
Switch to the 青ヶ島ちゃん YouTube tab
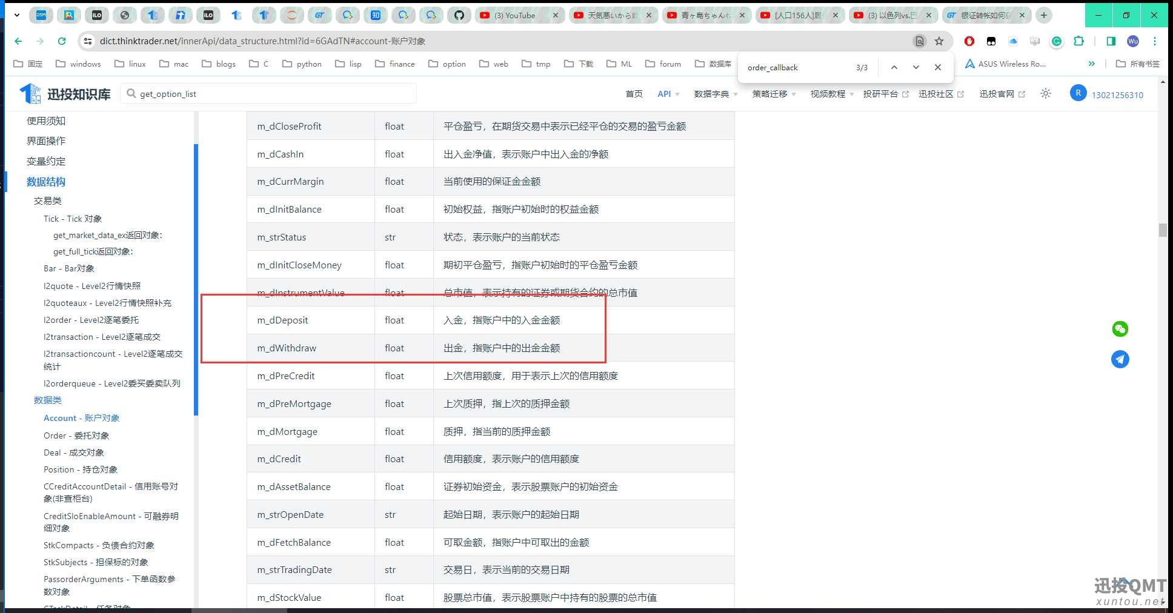(706, 15)
